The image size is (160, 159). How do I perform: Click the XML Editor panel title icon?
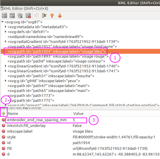(x=2, y=9)
